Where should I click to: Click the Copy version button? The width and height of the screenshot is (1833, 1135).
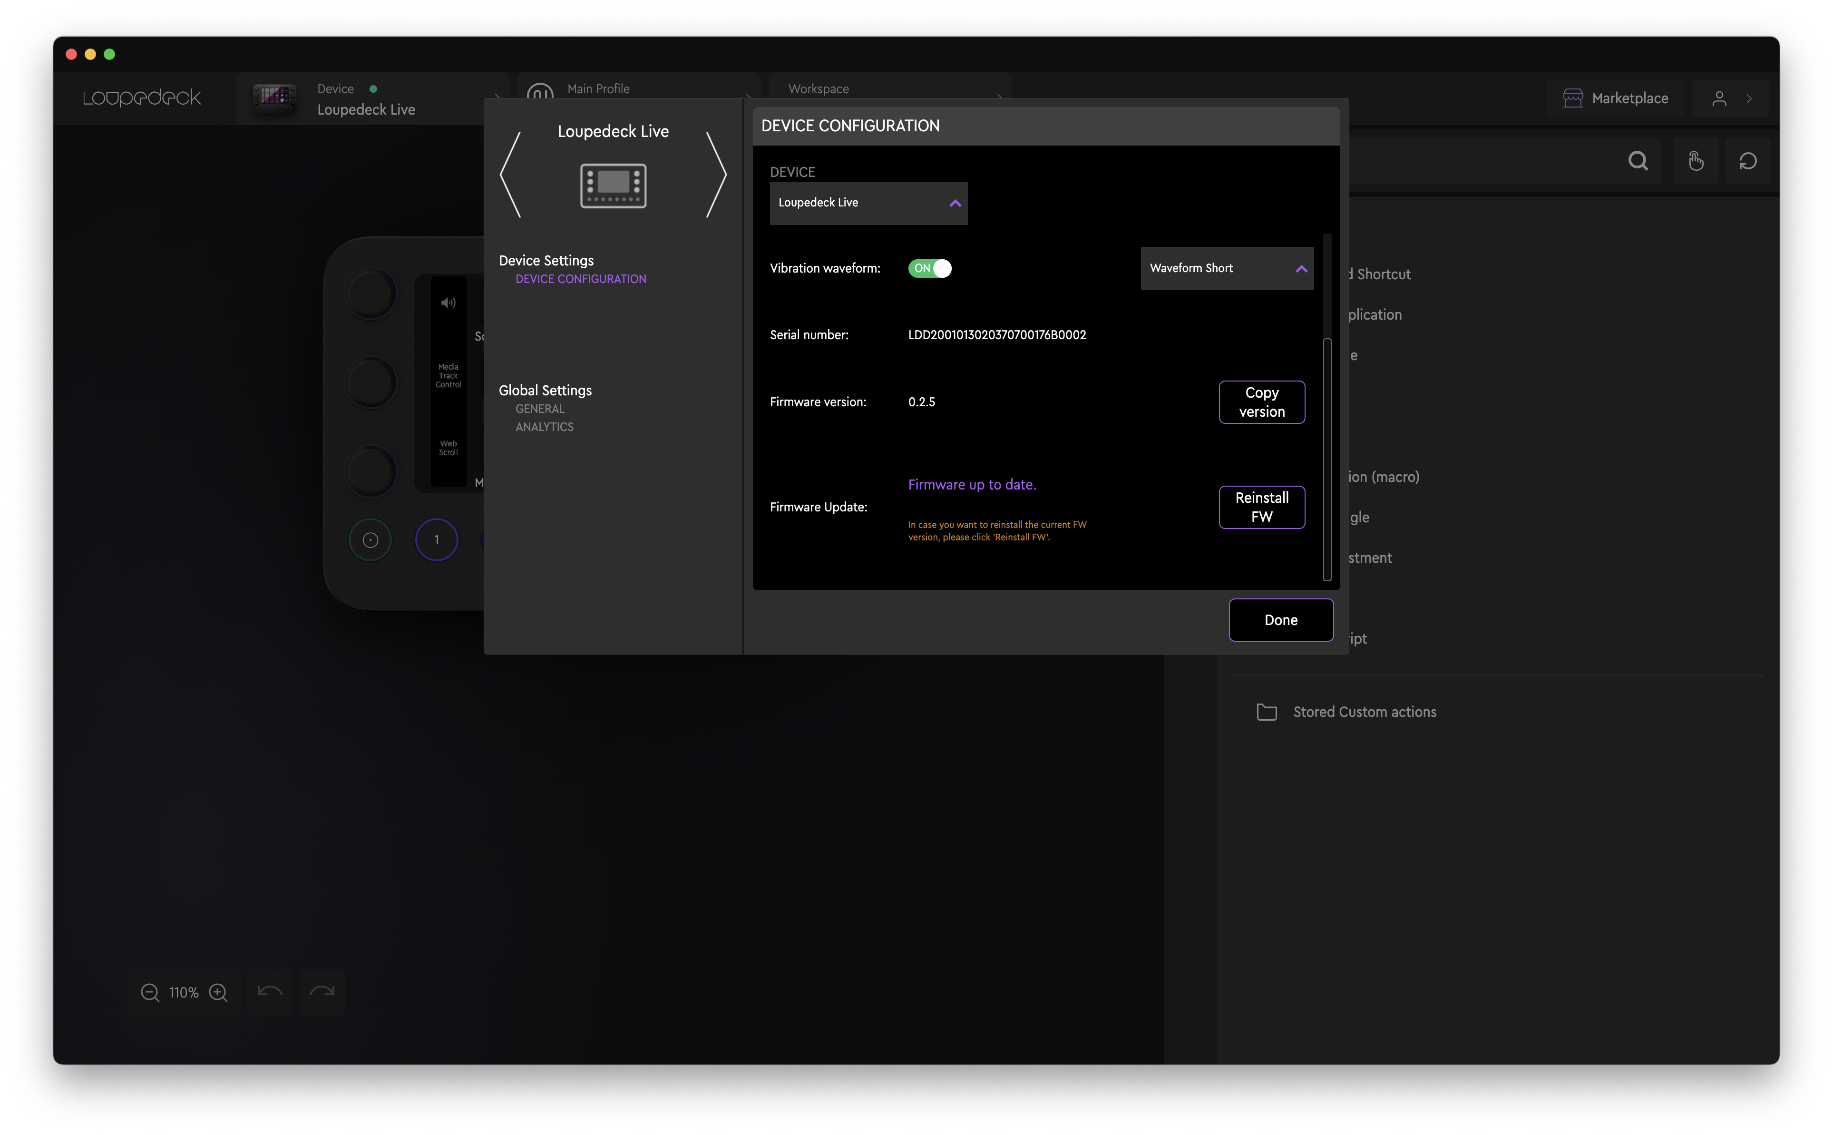[x=1261, y=401]
